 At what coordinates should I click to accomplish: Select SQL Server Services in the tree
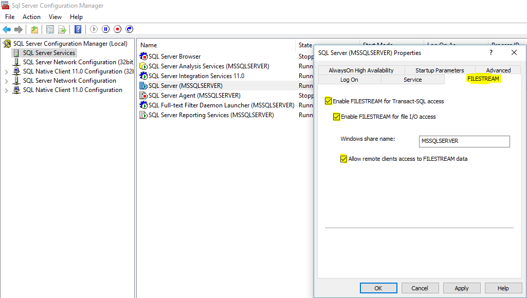click(49, 53)
